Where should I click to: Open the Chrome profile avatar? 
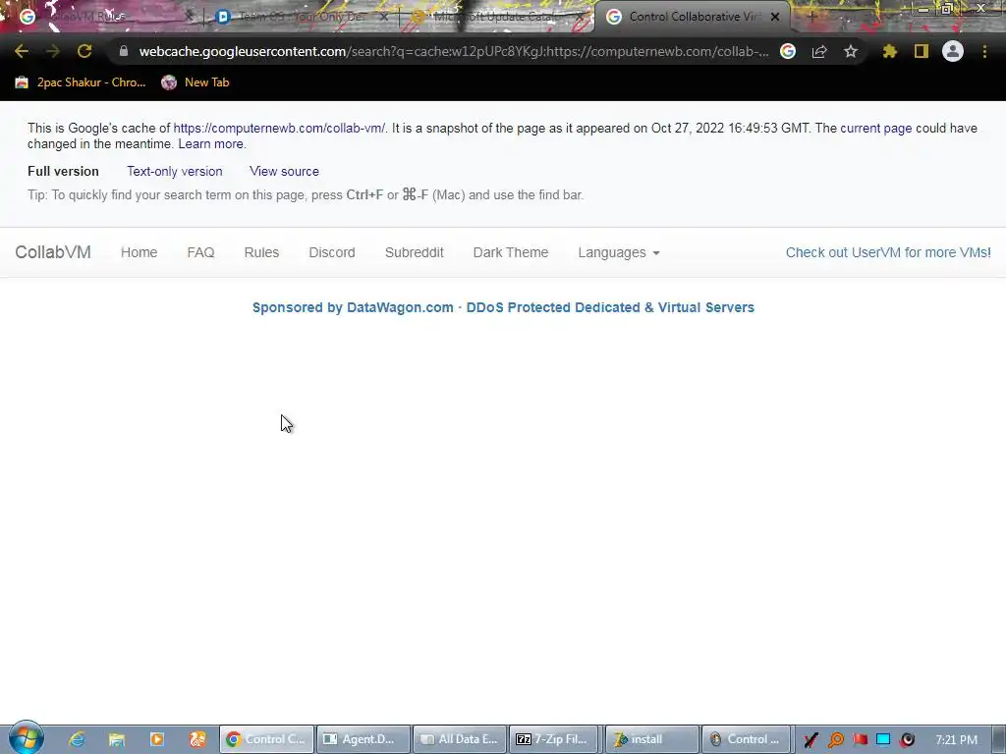point(953,51)
